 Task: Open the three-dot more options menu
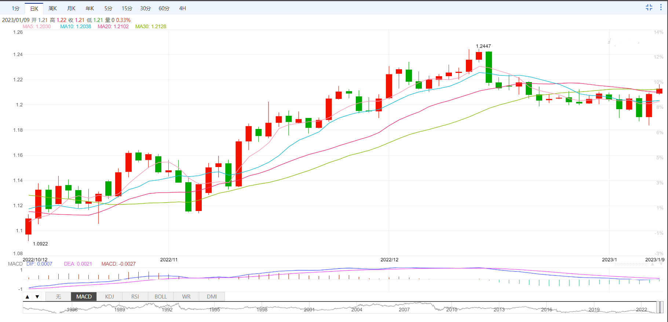tap(661, 7)
